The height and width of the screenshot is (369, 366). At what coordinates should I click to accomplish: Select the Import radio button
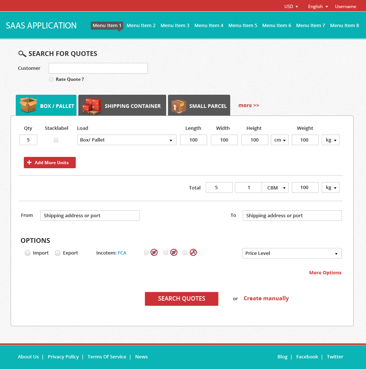point(27,253)
